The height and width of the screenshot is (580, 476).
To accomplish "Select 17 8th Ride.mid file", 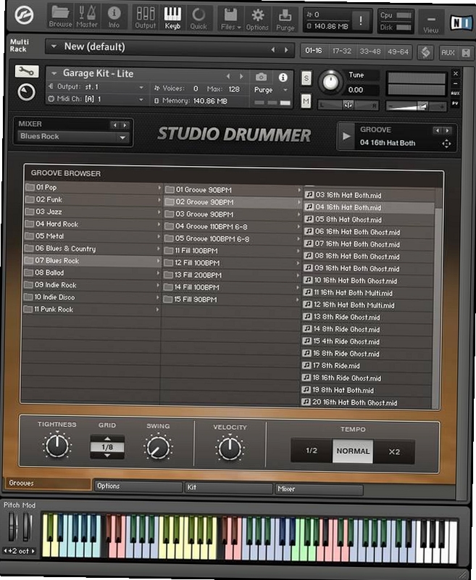I will tap(367, 366).
